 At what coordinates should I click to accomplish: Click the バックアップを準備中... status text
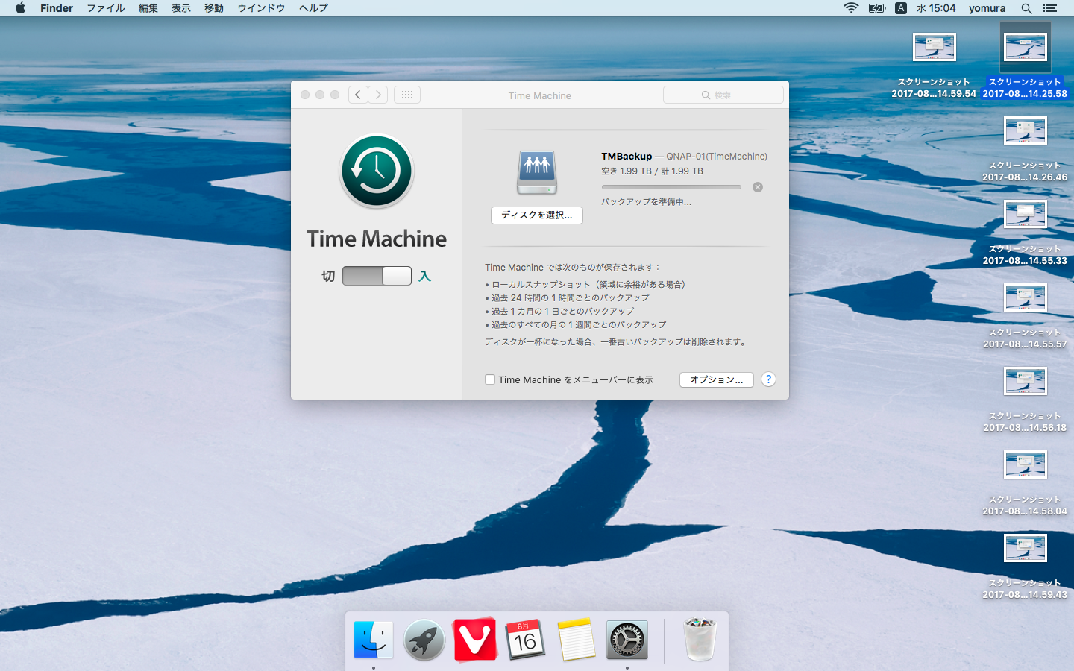coord(646,202)
